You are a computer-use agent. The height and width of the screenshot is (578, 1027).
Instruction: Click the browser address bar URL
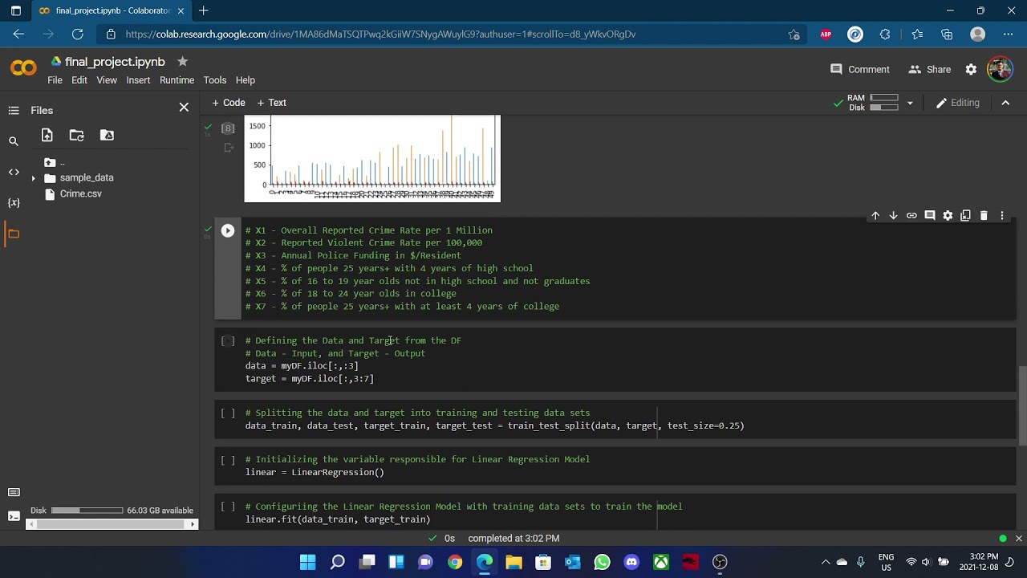click(380, 35)
